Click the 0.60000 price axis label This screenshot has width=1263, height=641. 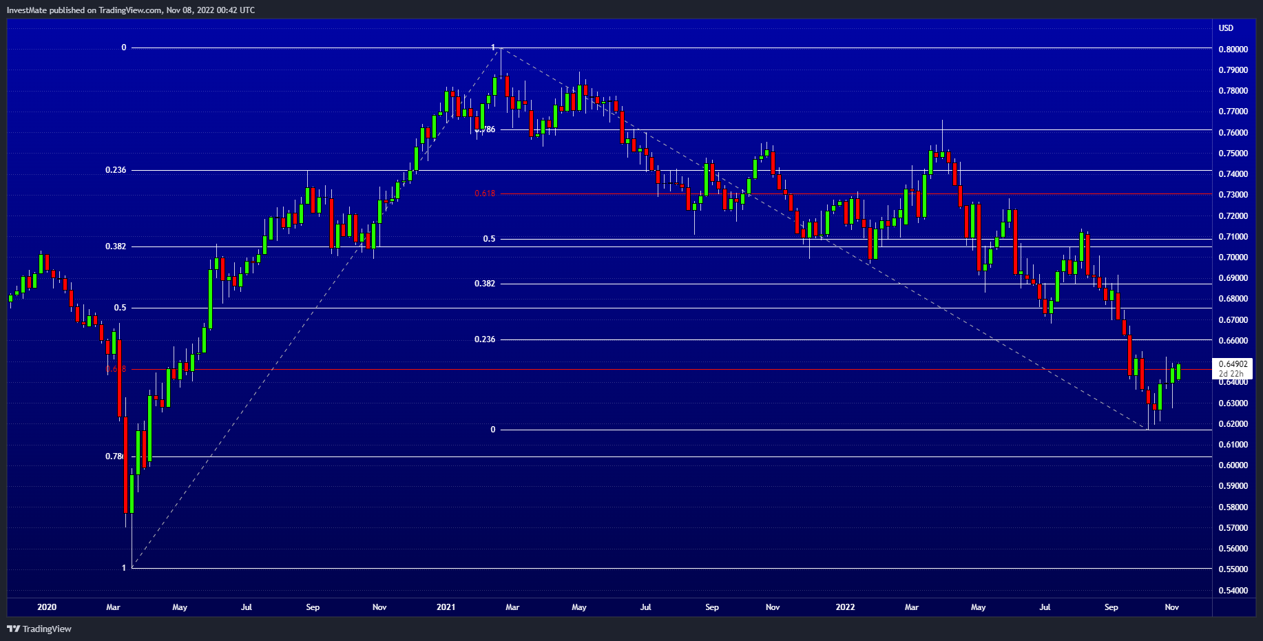[1233, 465]
